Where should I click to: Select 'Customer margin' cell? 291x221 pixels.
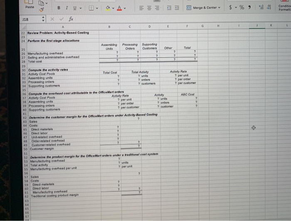(42, 149)
